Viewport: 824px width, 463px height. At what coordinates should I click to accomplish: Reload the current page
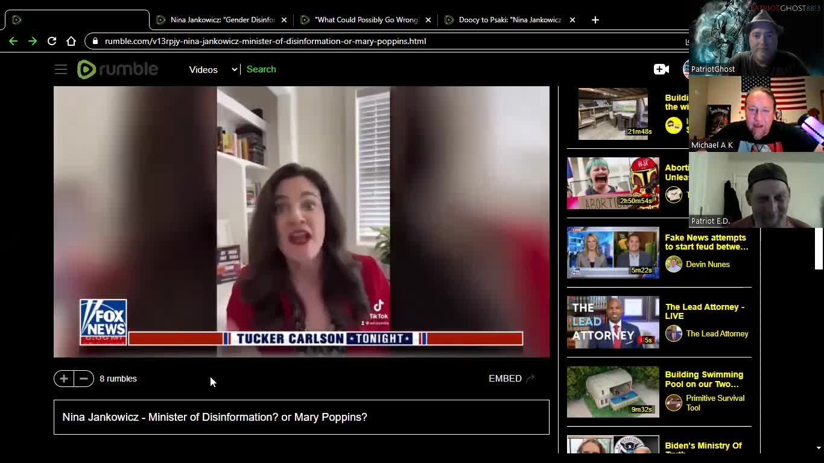click(52, 41)
